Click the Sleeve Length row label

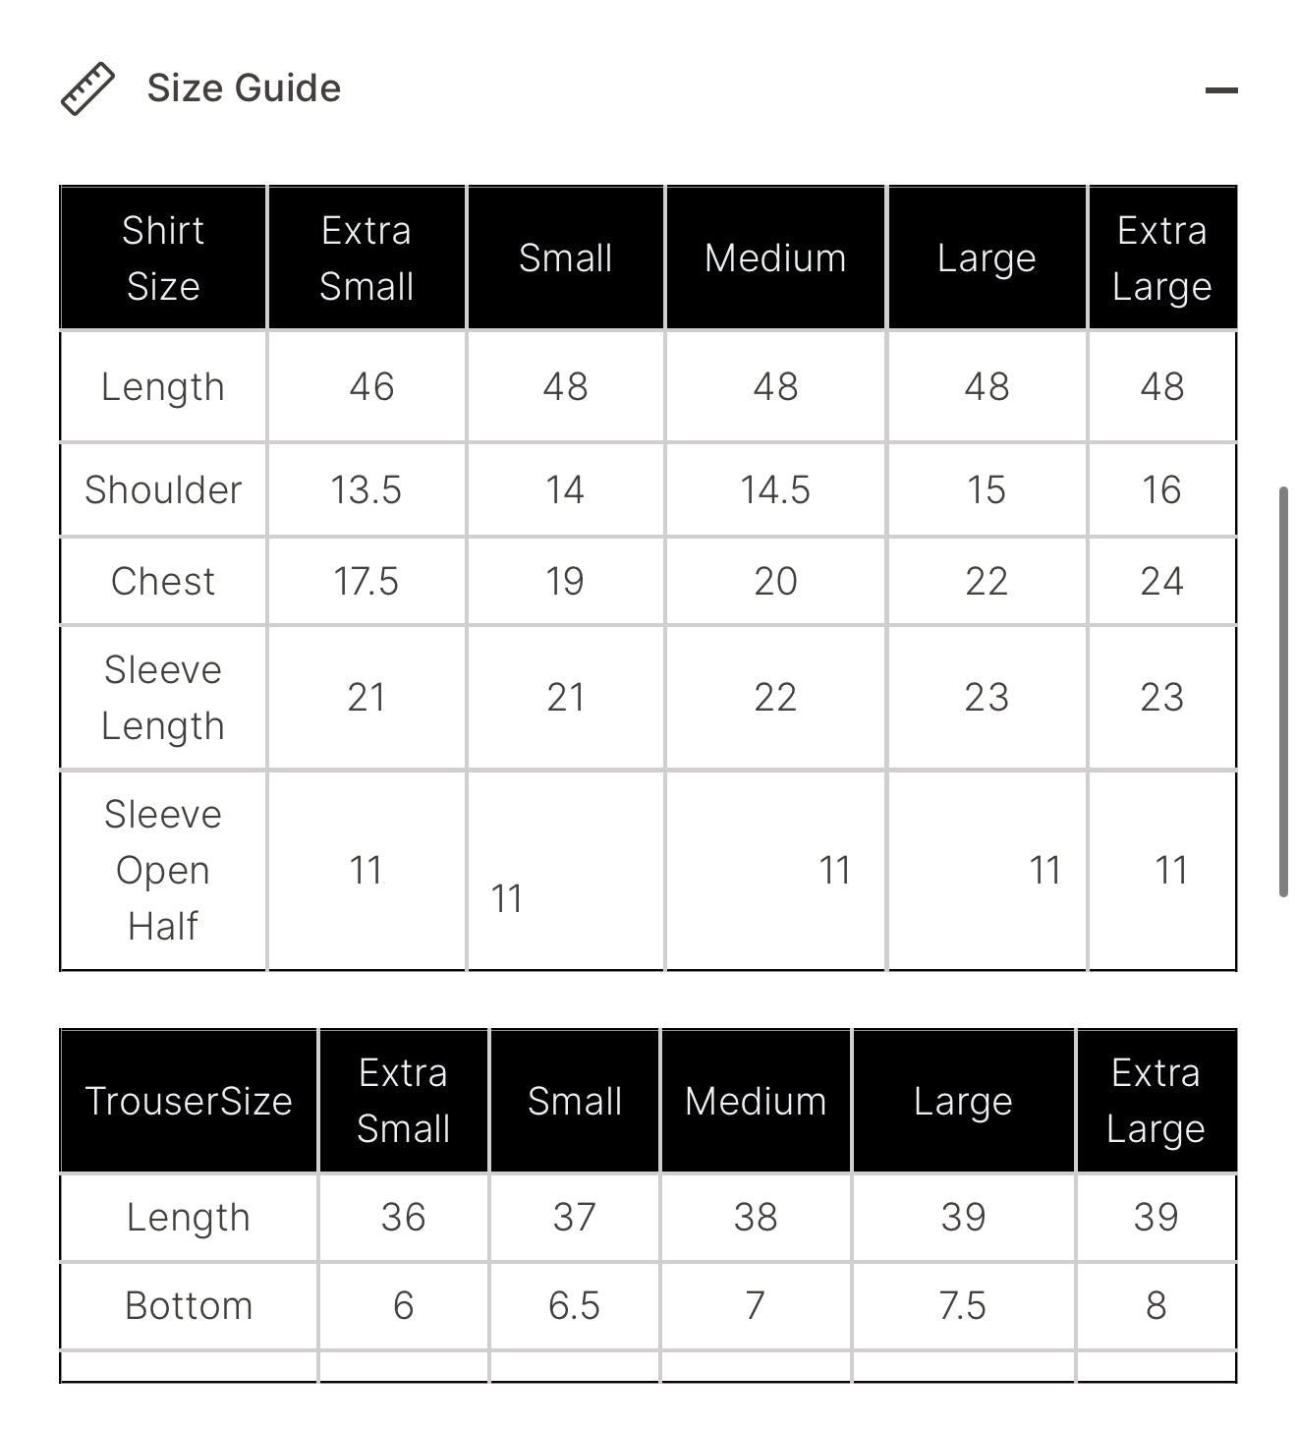(163, 698)
